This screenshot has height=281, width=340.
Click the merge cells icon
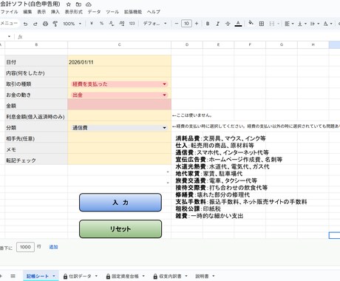coord(272,24)
